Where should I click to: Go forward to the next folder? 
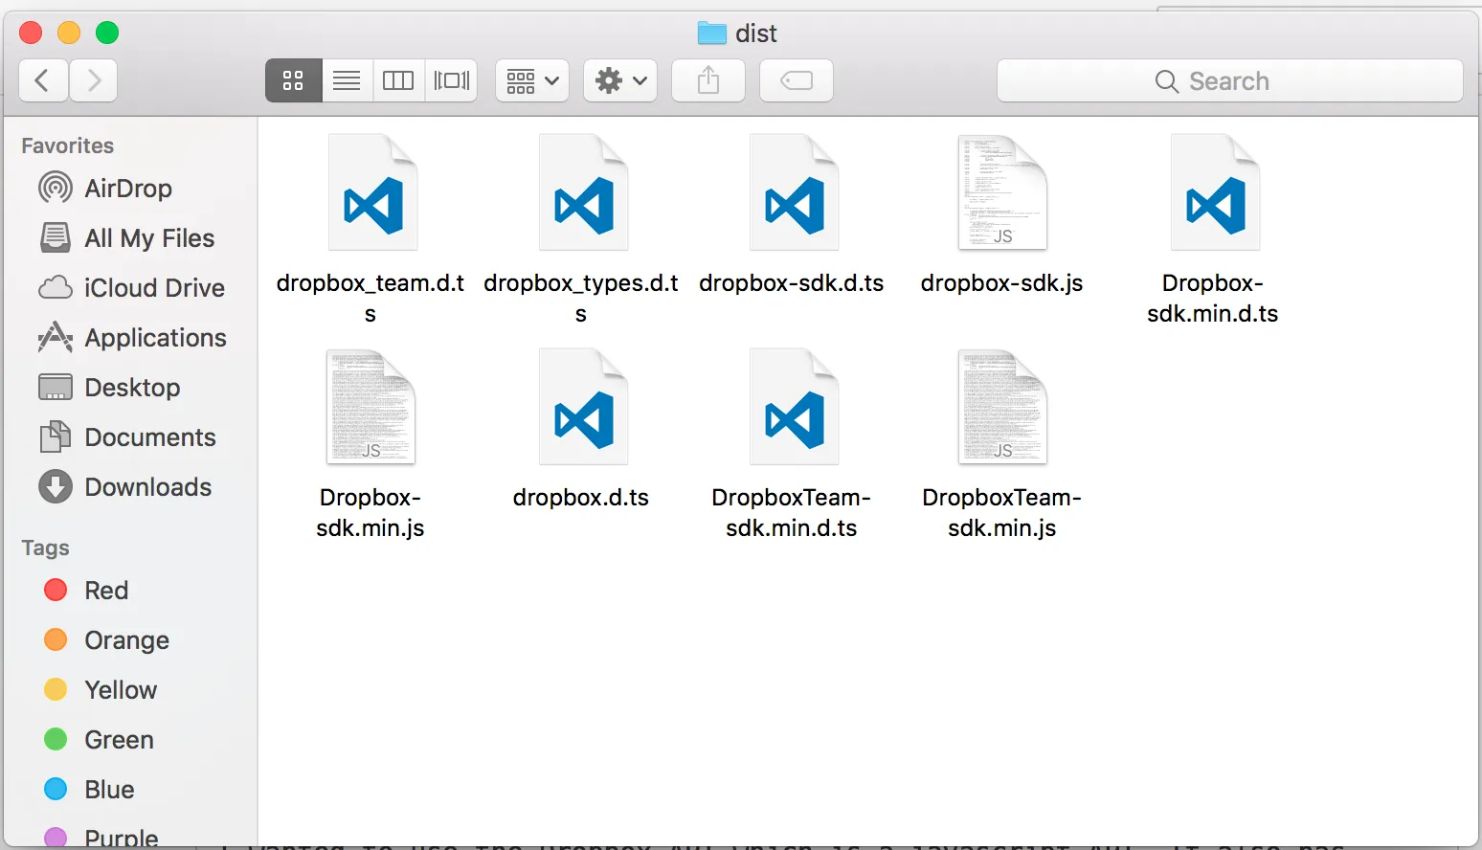click(93, 80)
